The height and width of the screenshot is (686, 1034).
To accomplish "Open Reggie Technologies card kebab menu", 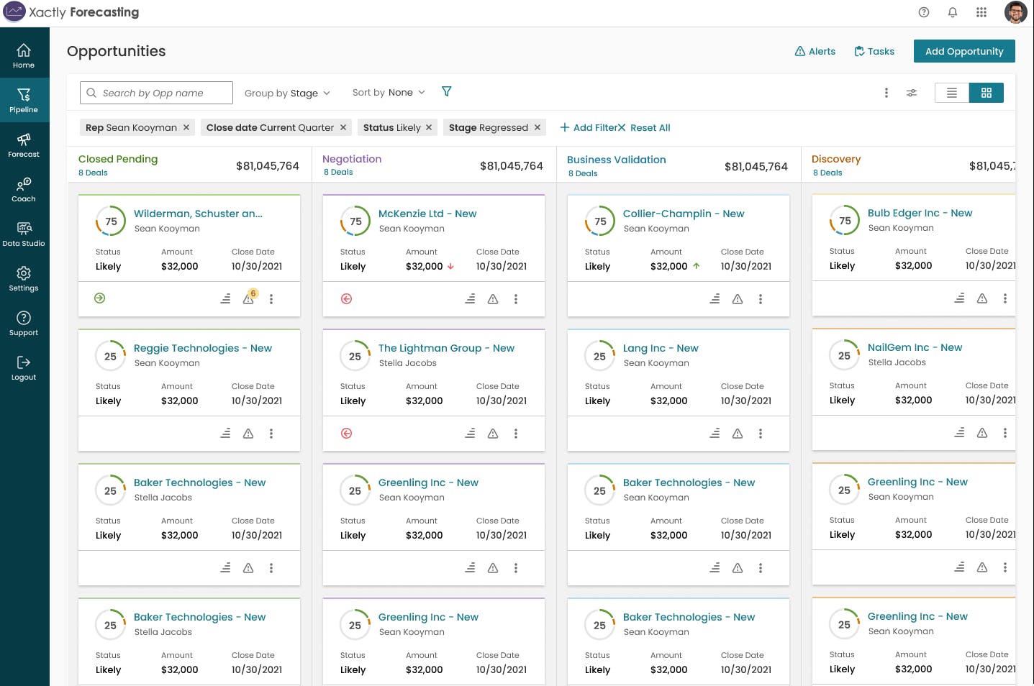I will [x=271, y=434].
